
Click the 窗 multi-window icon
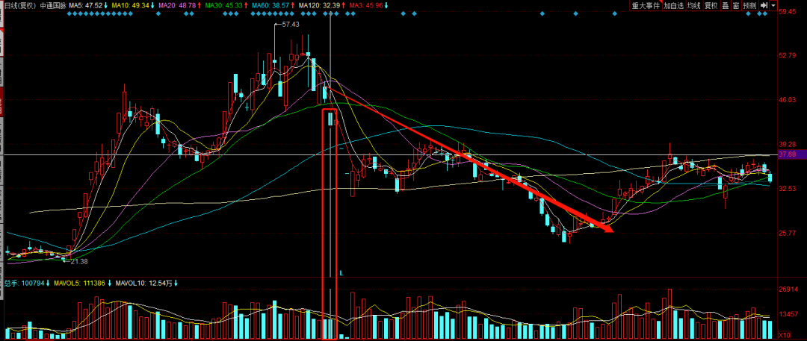point(736,5)
